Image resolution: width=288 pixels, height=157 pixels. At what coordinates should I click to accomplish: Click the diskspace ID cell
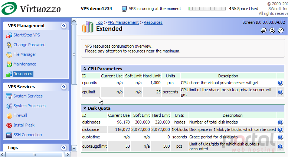pos(94,129)
